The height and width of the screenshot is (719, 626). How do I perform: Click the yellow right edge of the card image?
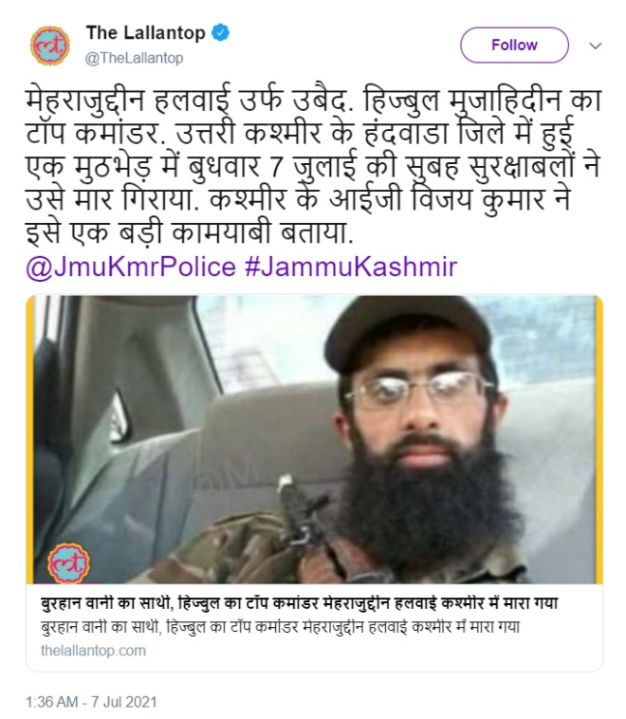click(x=599, y=439)
